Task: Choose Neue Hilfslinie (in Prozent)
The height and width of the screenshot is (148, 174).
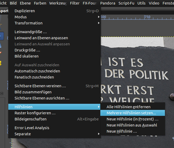Action: (133, 119)
